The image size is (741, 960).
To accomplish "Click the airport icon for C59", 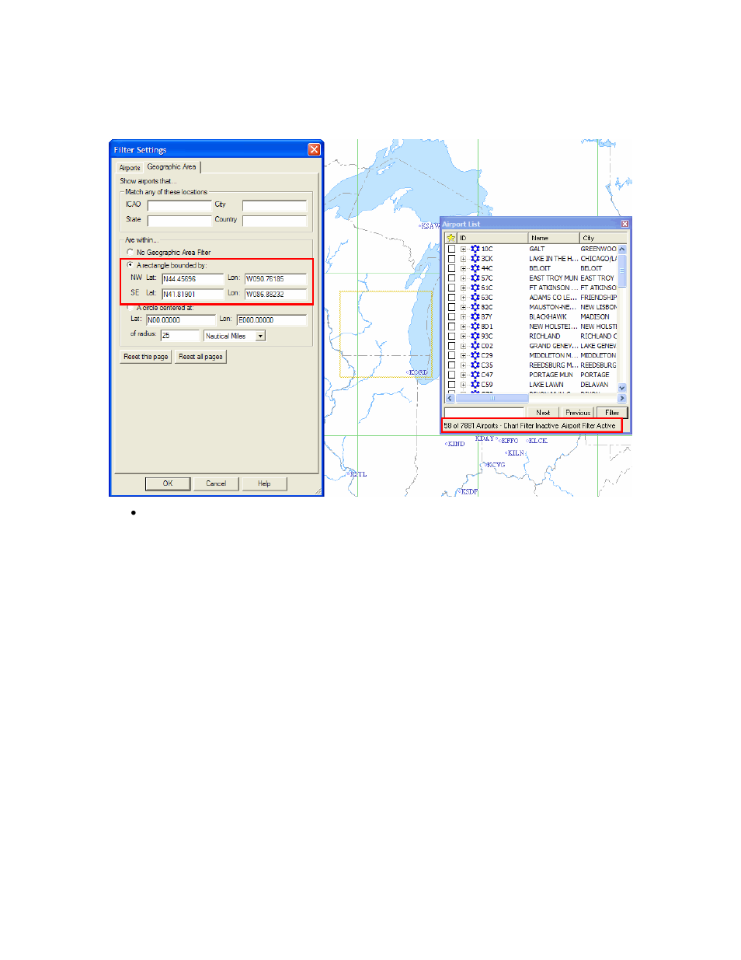I will click(475, 385).
